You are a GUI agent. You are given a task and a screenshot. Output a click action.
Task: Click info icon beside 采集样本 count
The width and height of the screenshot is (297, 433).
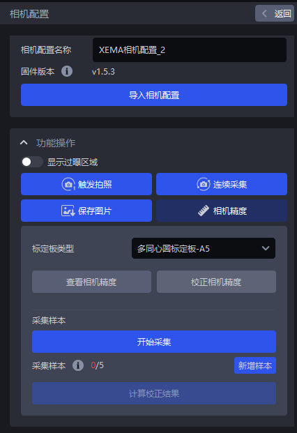pos(78,365)
